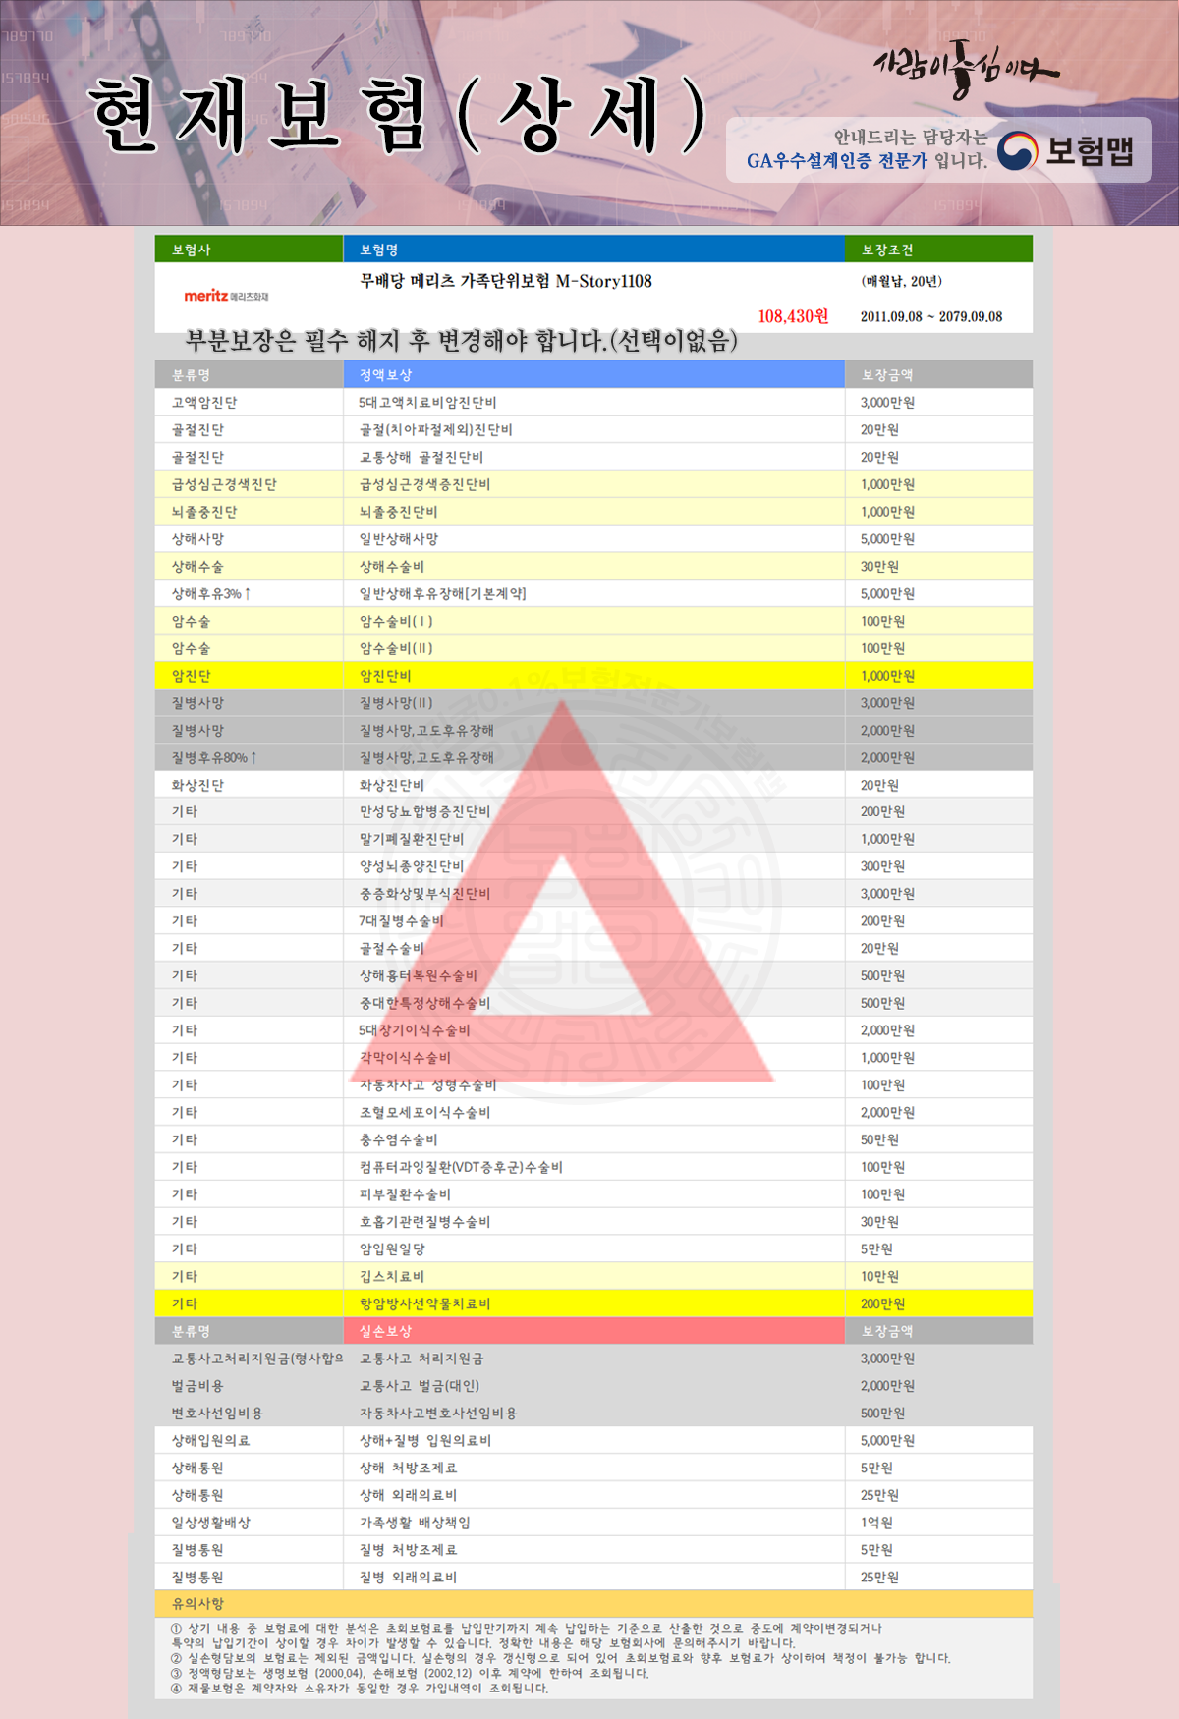
Task: Click the 1억원 coverage amount
Action: (876, 1523)
